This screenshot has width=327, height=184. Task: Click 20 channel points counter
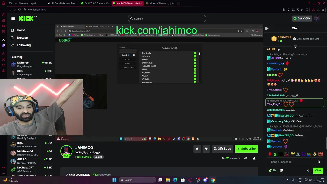pos(272,170)
